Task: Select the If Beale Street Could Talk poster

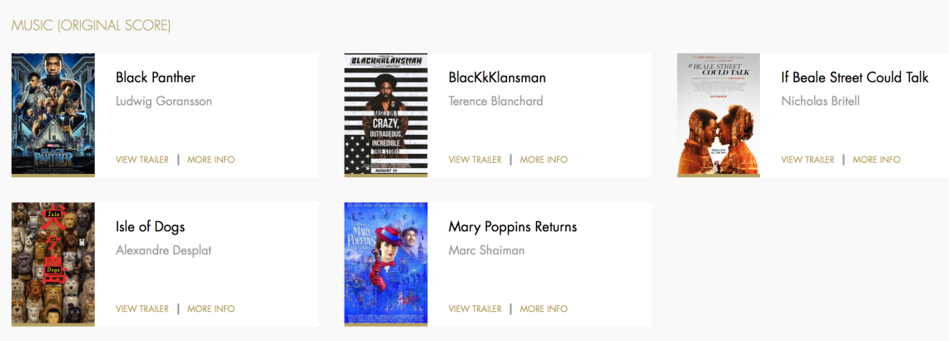Action: tap(718, 115)
